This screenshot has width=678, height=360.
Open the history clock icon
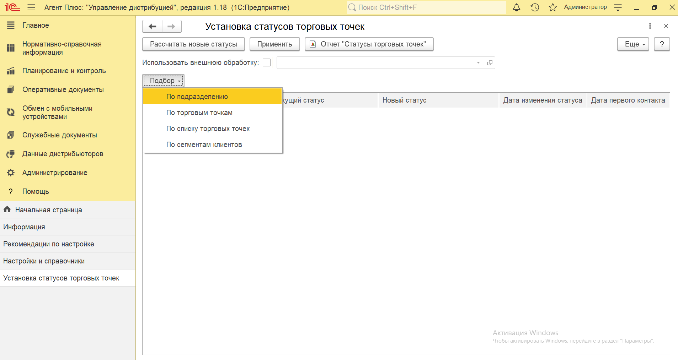coord(535,7)
